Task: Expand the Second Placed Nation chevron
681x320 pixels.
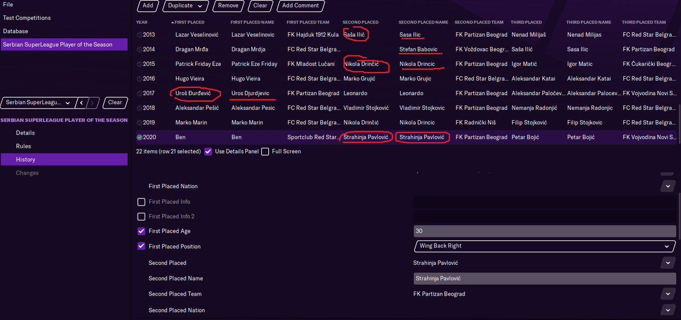Action: pos(668,310)
